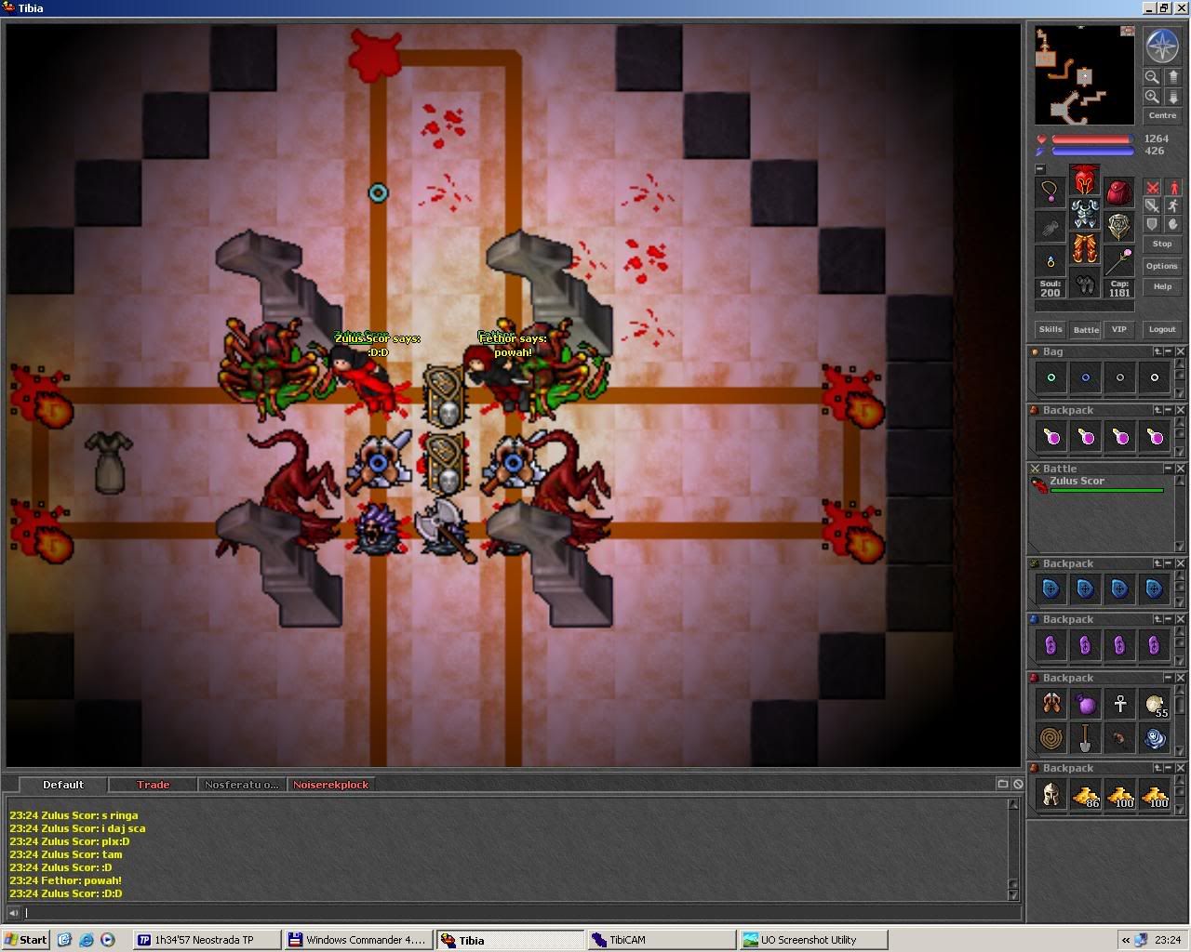Minimize the Battle window
This screenshot has width=1191, height=952.
[x=1170, y=469]
